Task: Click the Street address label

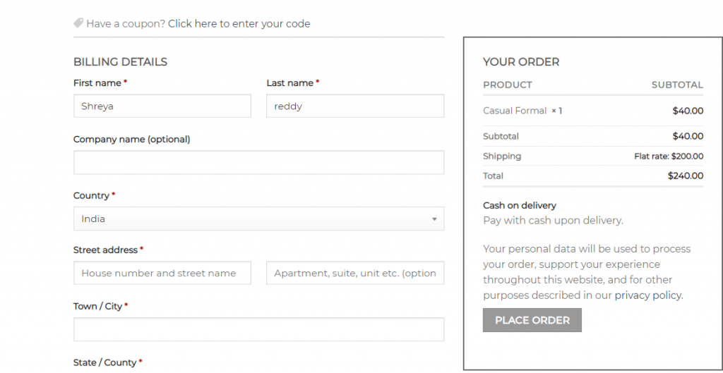Action: [x=106, y=250]
